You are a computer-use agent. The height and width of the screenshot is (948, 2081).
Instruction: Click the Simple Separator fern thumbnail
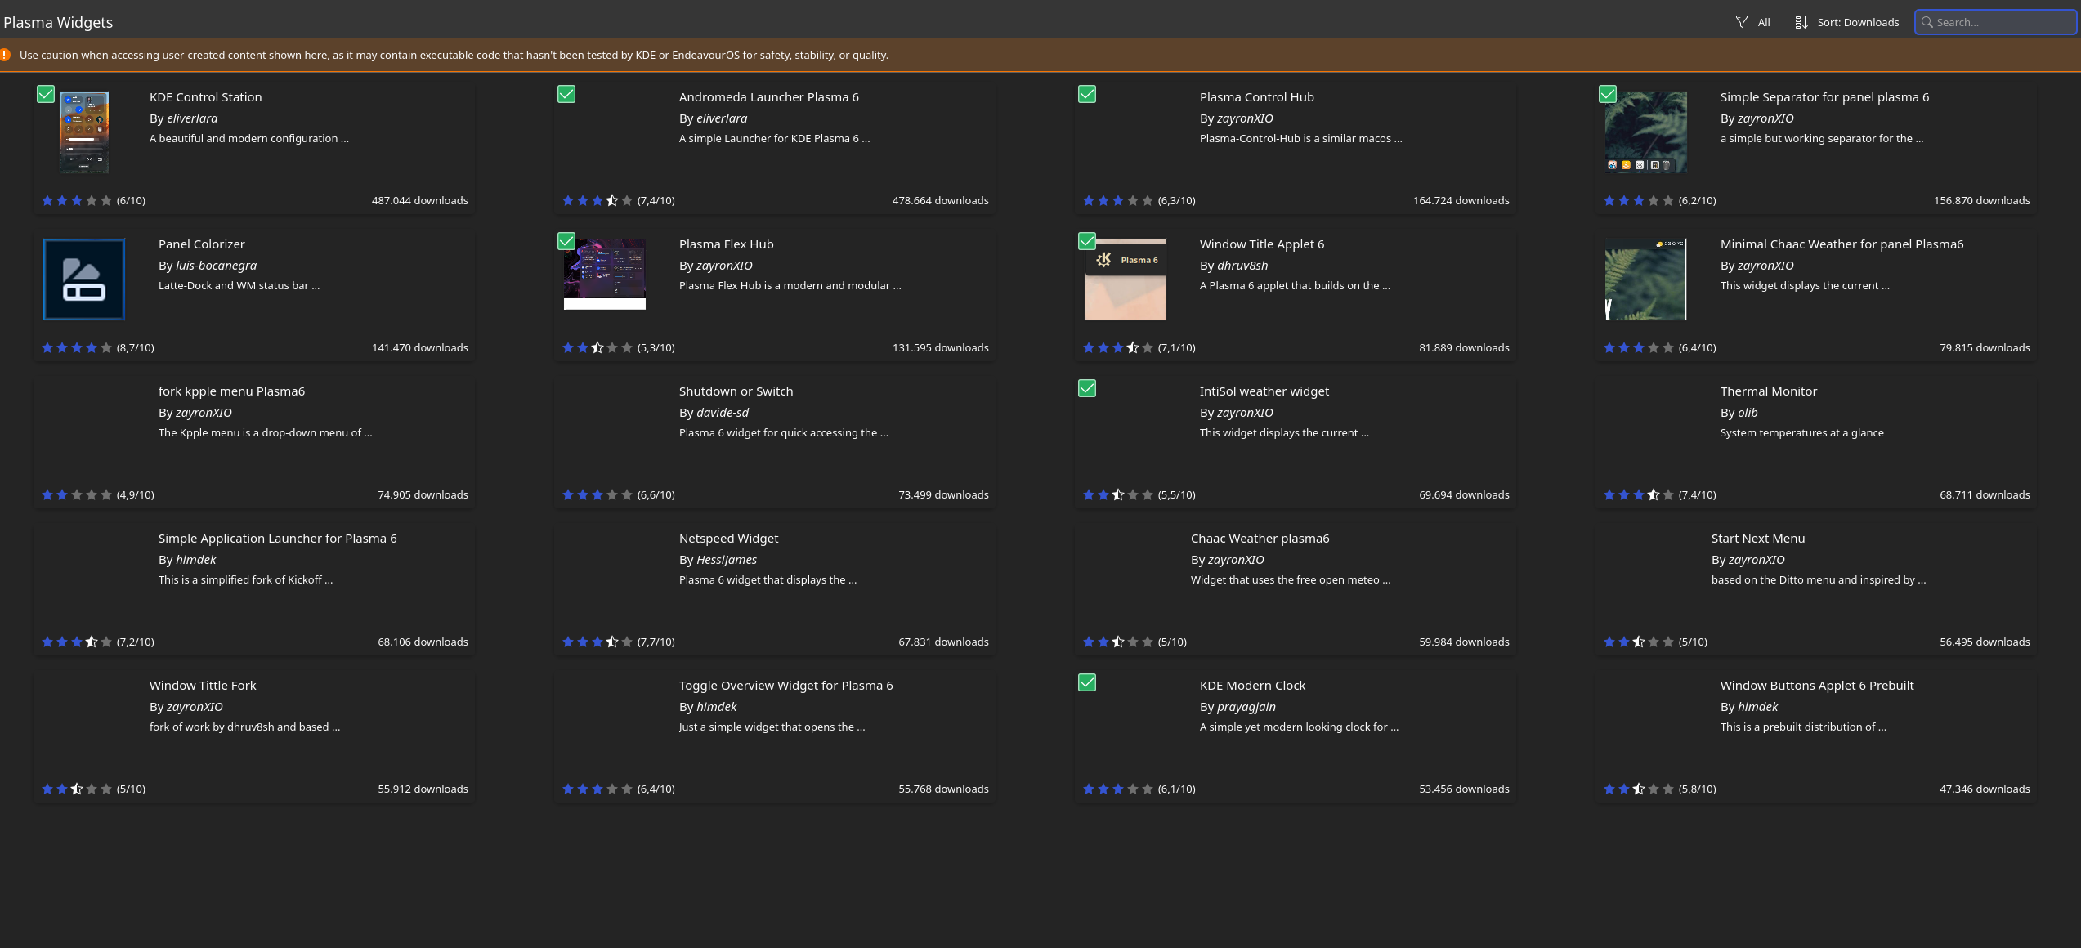[x=1645, y=132]
